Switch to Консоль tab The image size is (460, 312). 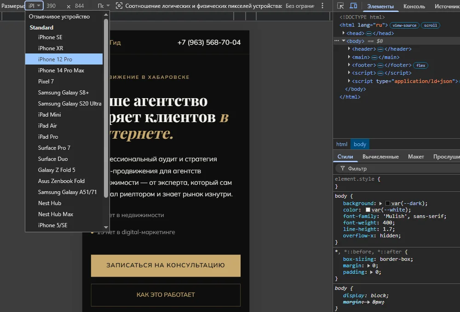tap(414, 6)
